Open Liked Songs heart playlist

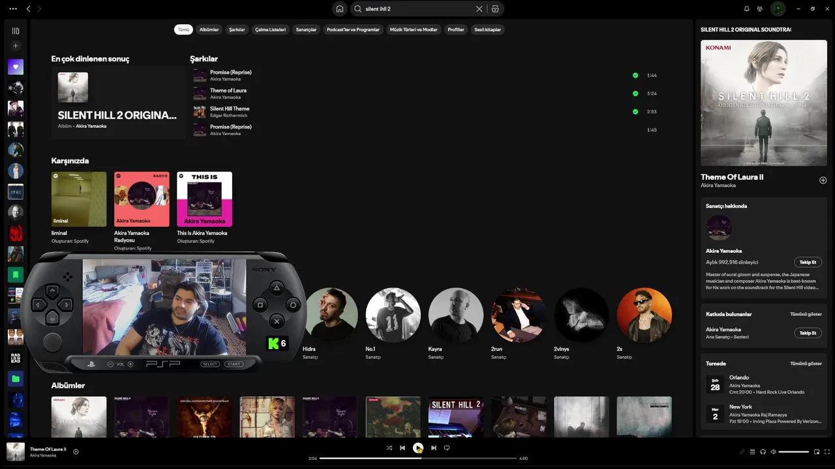click(16, 66)
